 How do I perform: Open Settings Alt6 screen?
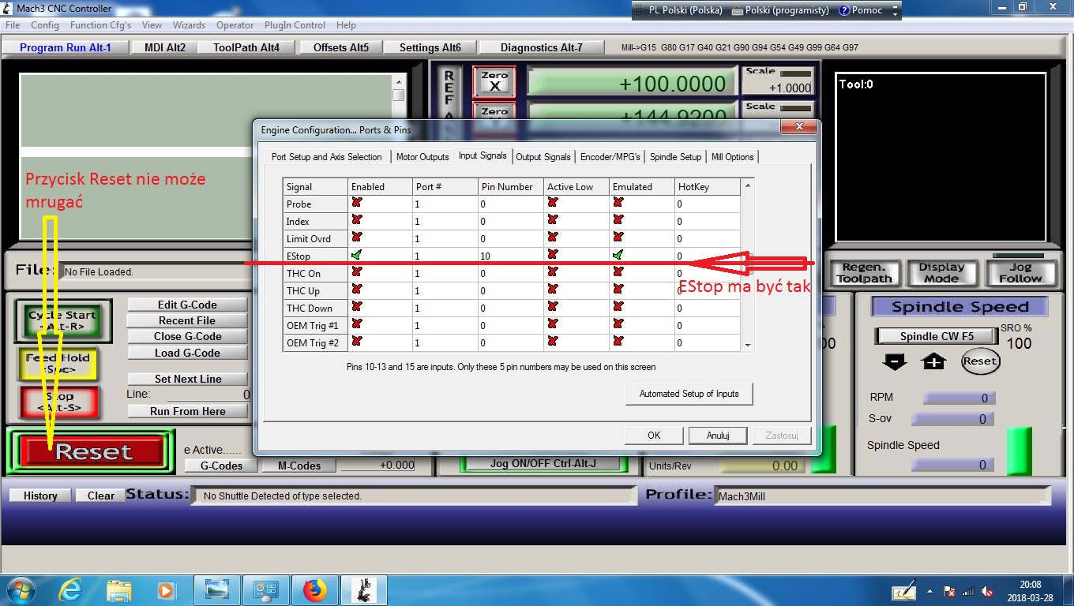(x=430, y=47)
